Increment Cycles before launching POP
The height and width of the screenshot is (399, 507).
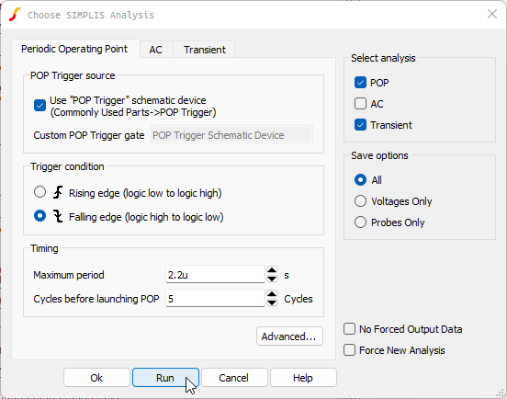[272, 294]
